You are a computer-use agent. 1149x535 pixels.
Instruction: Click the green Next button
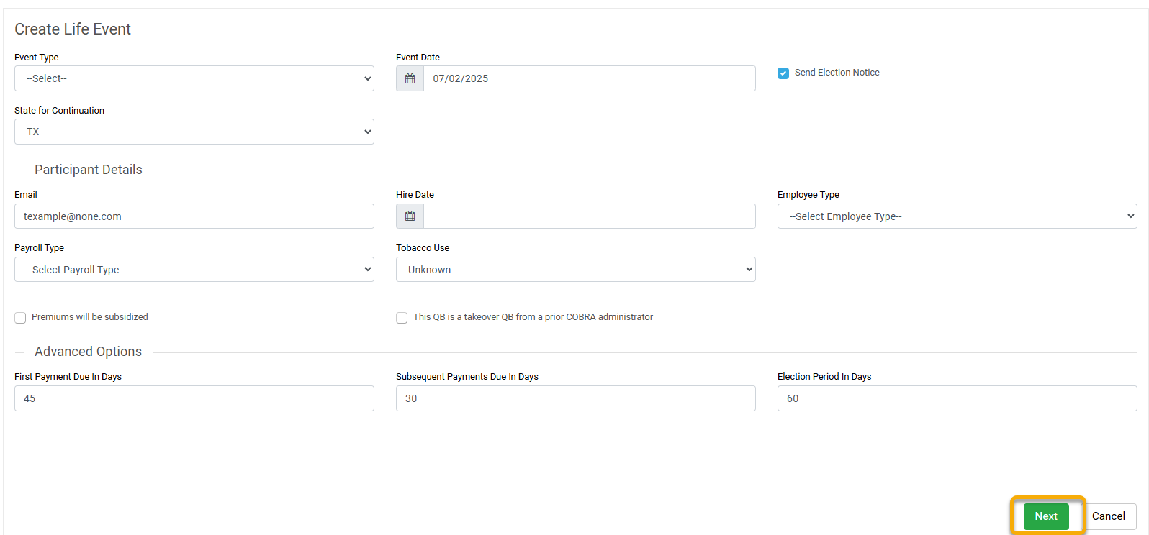[1046, 516]
